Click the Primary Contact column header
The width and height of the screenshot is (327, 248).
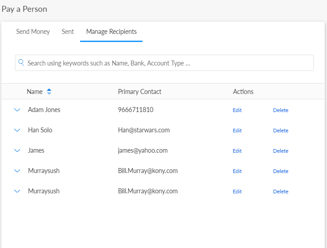pos(139,92)
